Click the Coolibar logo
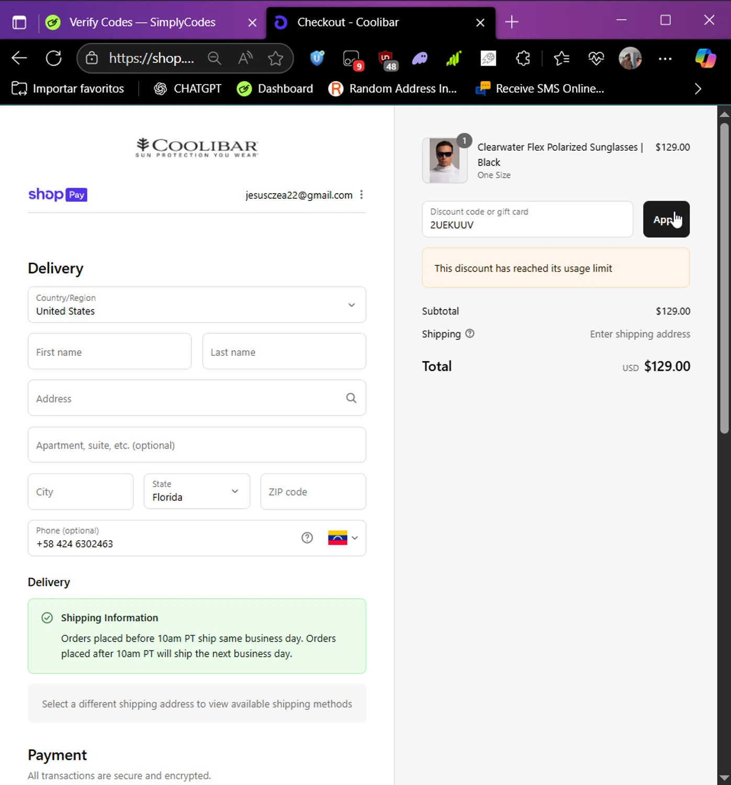The image size is (731, 785). click(x=197, y=147)
